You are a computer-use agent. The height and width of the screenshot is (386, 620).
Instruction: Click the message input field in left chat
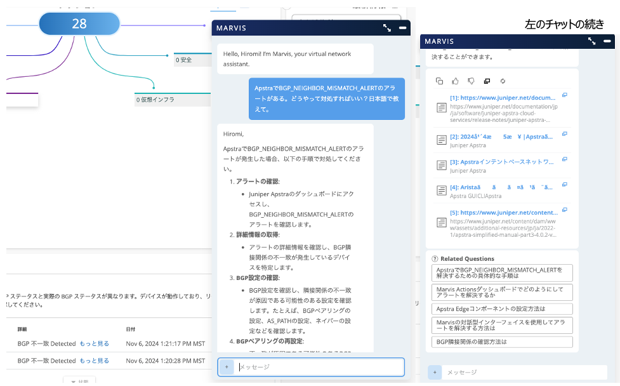317,367
